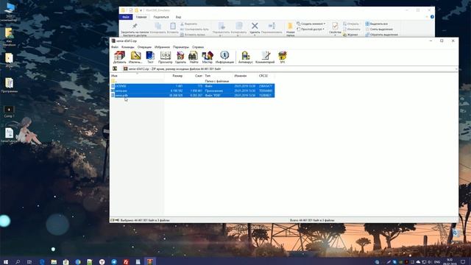The width and height of the screenshot is (471, 265).
Task: Switch to the Вид tab in Explorer
Action: point(178,17)
